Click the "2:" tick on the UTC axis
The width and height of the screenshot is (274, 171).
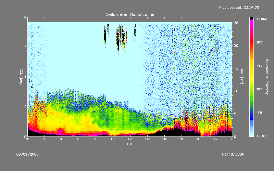tap(45, 139)
